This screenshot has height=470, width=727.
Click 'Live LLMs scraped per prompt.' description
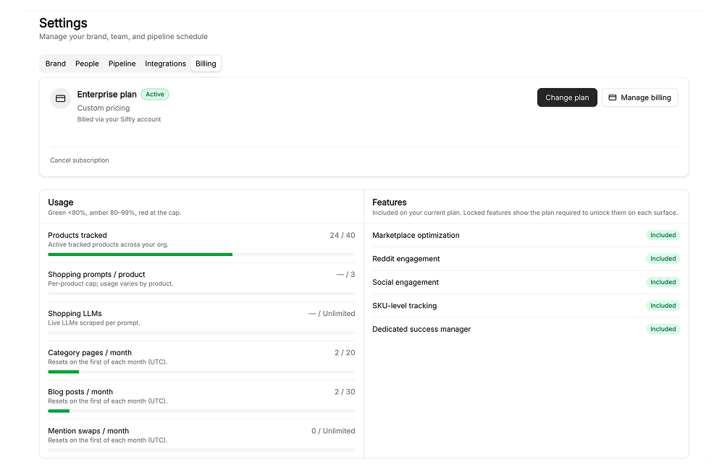(x=93, y=322)
